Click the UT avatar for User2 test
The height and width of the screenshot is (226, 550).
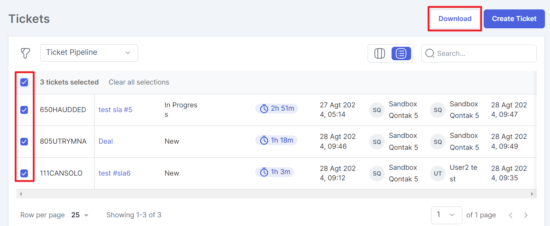pos(438,173)
